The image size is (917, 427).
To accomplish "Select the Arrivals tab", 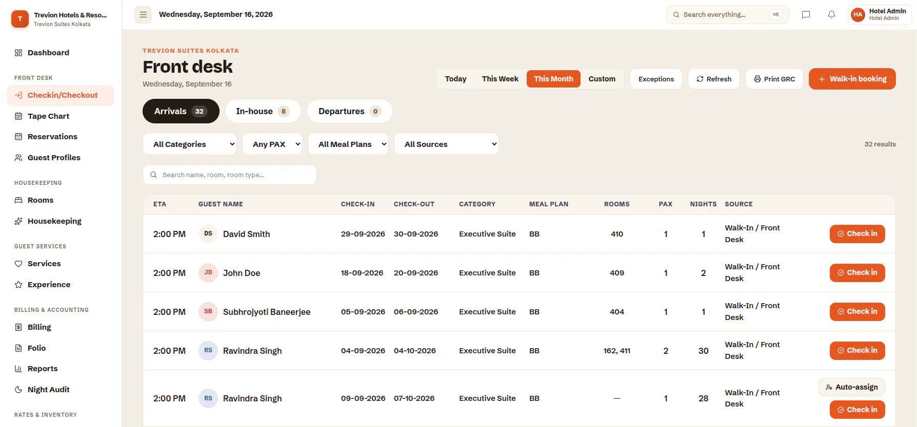I will 181,111.
